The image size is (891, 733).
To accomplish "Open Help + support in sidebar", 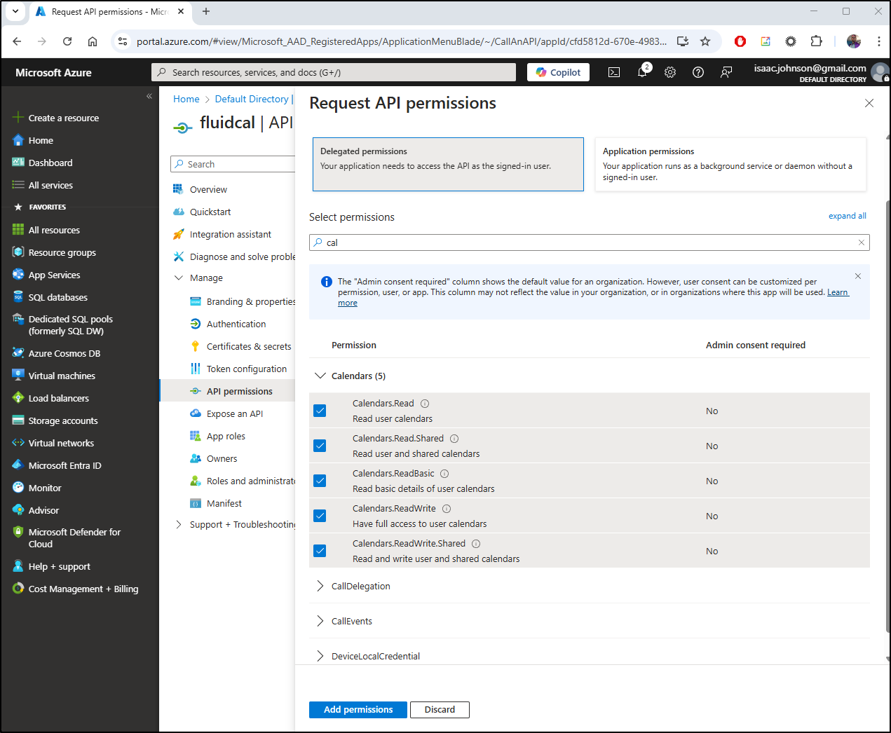I will (x=59, y=566).
